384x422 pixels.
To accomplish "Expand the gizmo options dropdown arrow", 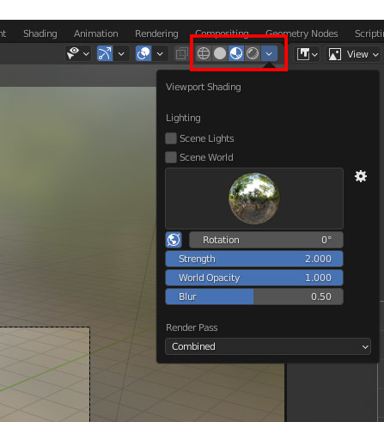I will pos(121,53).
